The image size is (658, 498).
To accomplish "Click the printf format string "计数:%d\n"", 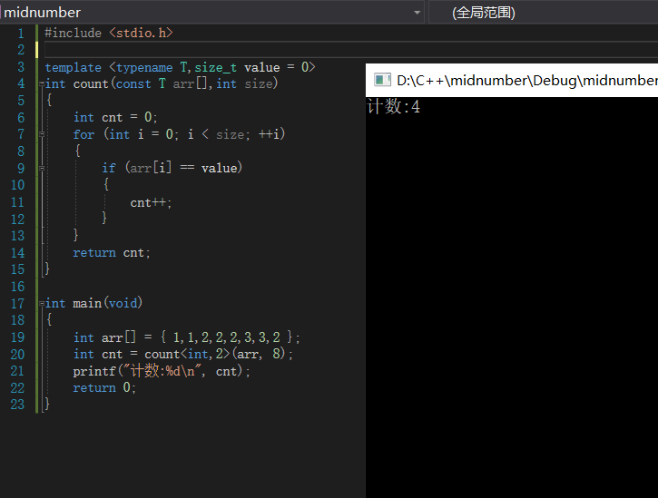I will (x=162, y=371).
